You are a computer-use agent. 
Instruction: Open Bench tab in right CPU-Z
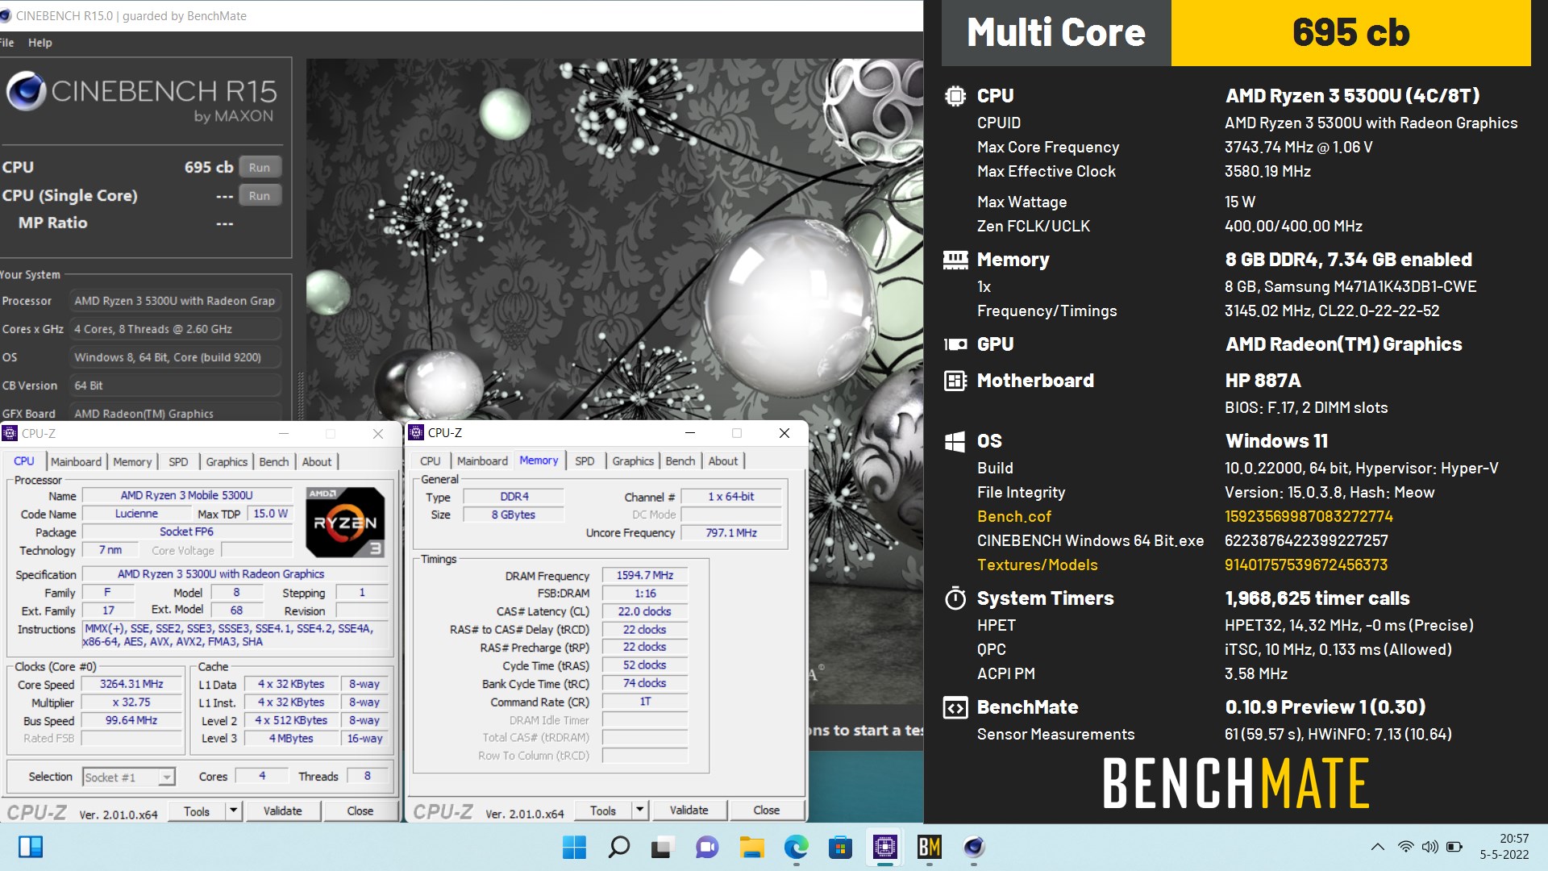pyautogui.click(x=680, y=461)
